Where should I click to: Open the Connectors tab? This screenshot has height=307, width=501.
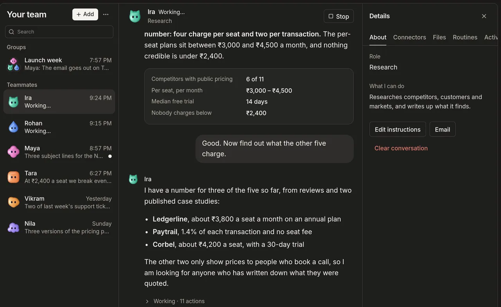pos(409,37)
